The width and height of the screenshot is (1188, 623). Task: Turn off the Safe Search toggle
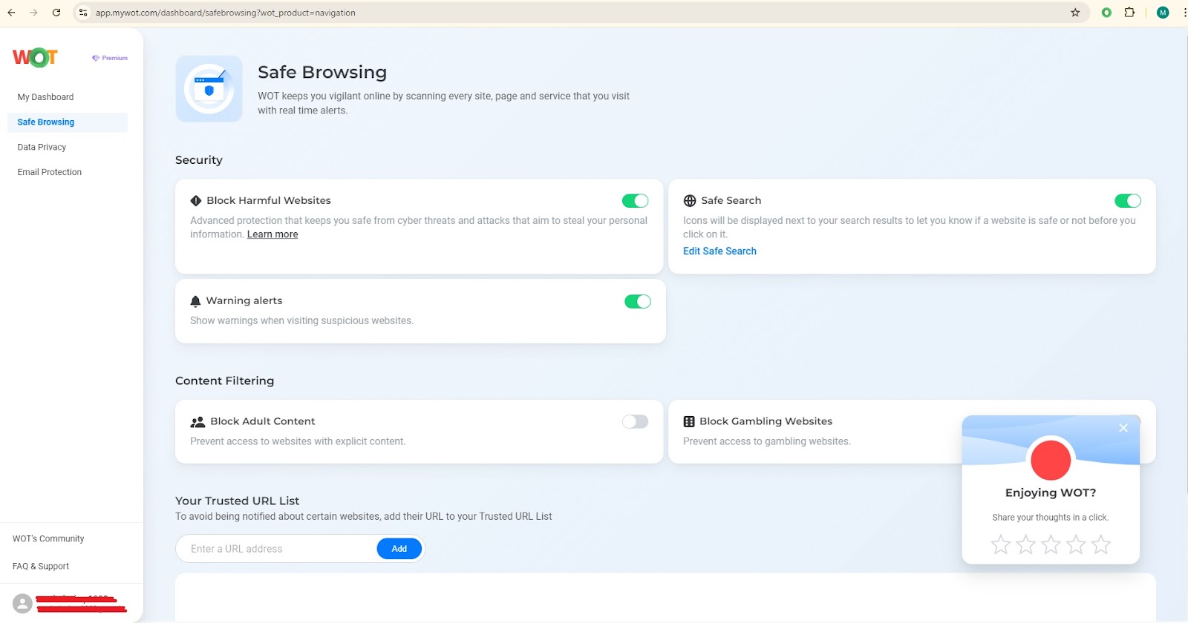pyautogui.click(x=1128, y=201)
